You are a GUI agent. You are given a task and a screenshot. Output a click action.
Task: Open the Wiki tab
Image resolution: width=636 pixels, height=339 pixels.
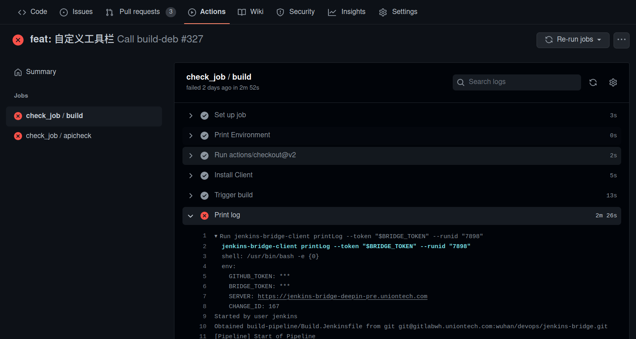pyautogui.click(x=251, y=12)
